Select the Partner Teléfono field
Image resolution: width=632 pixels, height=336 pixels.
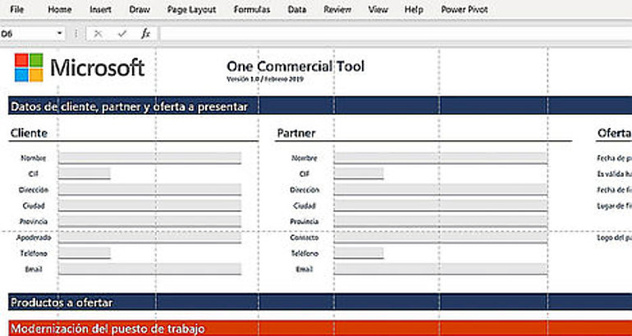pyautogui.click(x=359, y=253)
